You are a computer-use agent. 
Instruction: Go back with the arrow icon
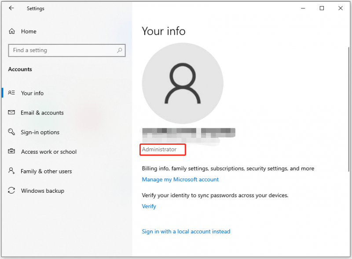click(x=11, y=8)
